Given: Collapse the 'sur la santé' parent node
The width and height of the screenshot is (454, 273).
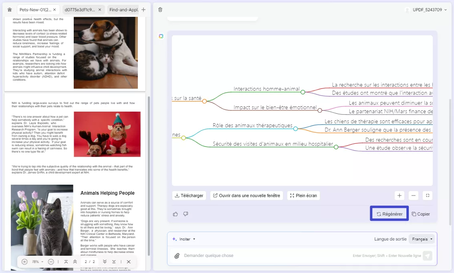Looking at the screenshot, I should (204, 101).
